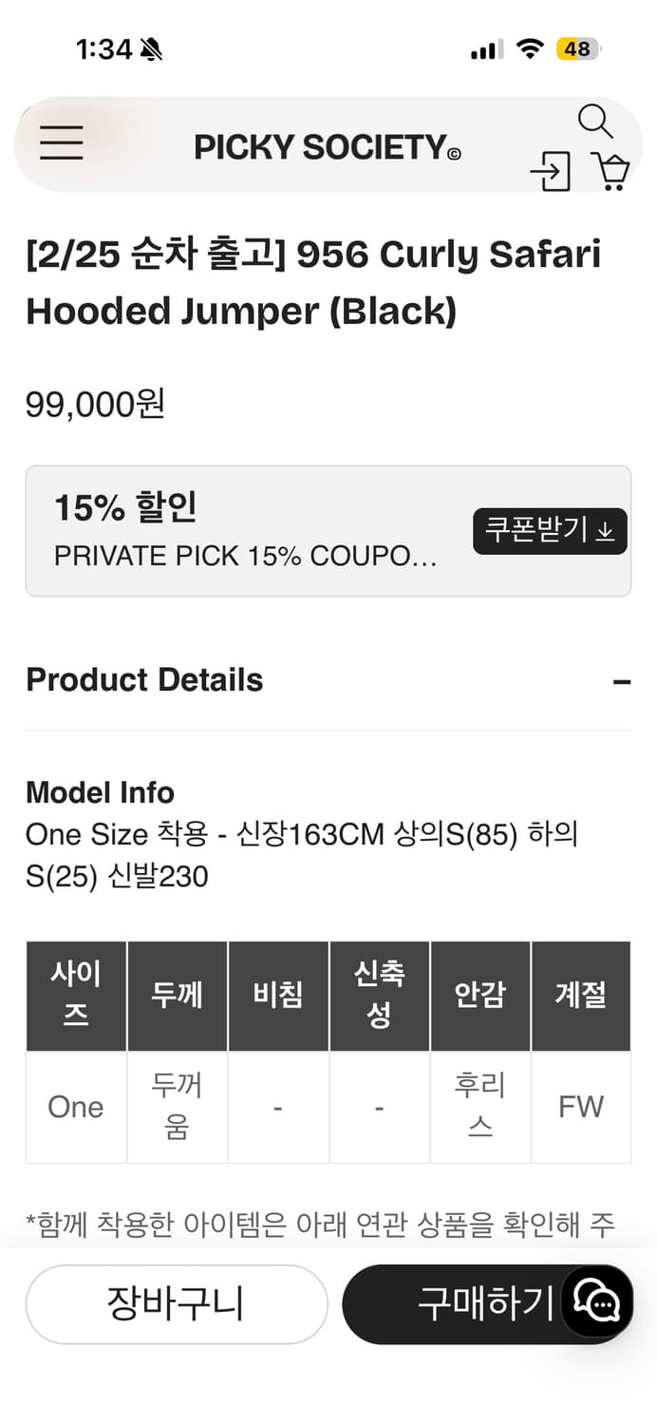657x1425 pixels.
Task: Open the hamburger navigation menu
Action: 62,143
